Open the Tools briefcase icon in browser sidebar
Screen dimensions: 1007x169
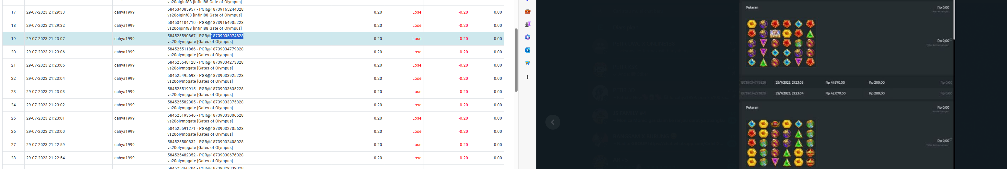coord(527,12)
